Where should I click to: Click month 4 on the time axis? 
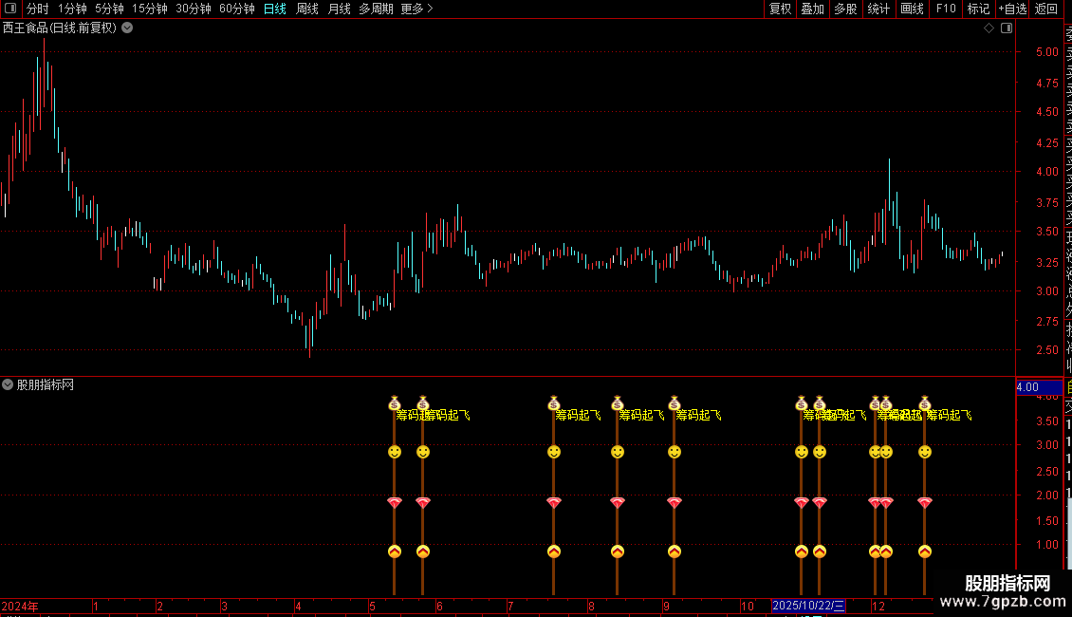pos(298,607)
